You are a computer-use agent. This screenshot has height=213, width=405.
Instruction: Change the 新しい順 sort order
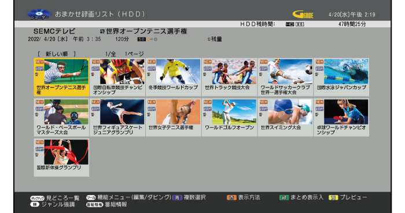(x=57, y=54)
